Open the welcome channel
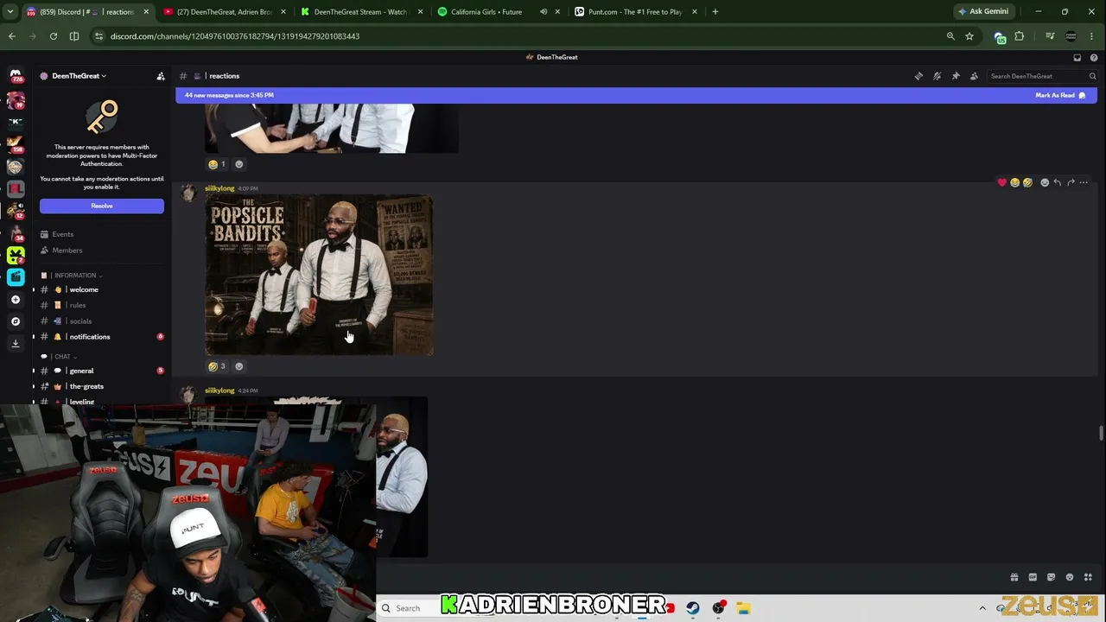The width and height of the screenshot is (1106, 622). pyautogui.click(x=84, y=289)
